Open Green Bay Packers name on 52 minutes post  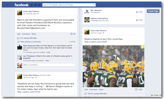[31, 11]
